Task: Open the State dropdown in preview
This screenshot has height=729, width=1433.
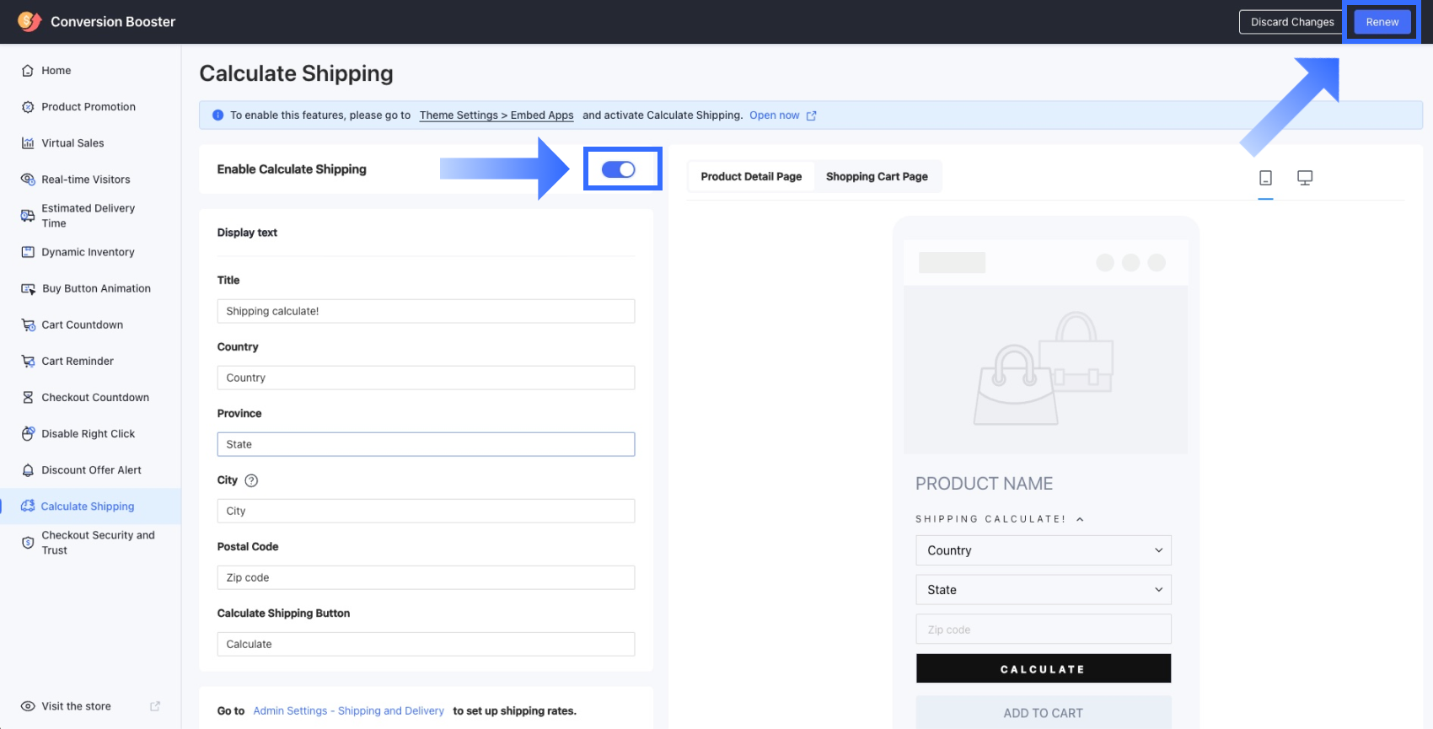Action: (x=1043, y=590)
